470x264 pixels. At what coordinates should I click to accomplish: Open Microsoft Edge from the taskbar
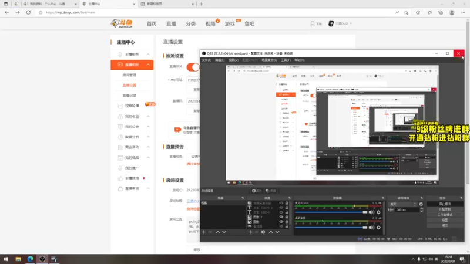[x=31, y=259]
